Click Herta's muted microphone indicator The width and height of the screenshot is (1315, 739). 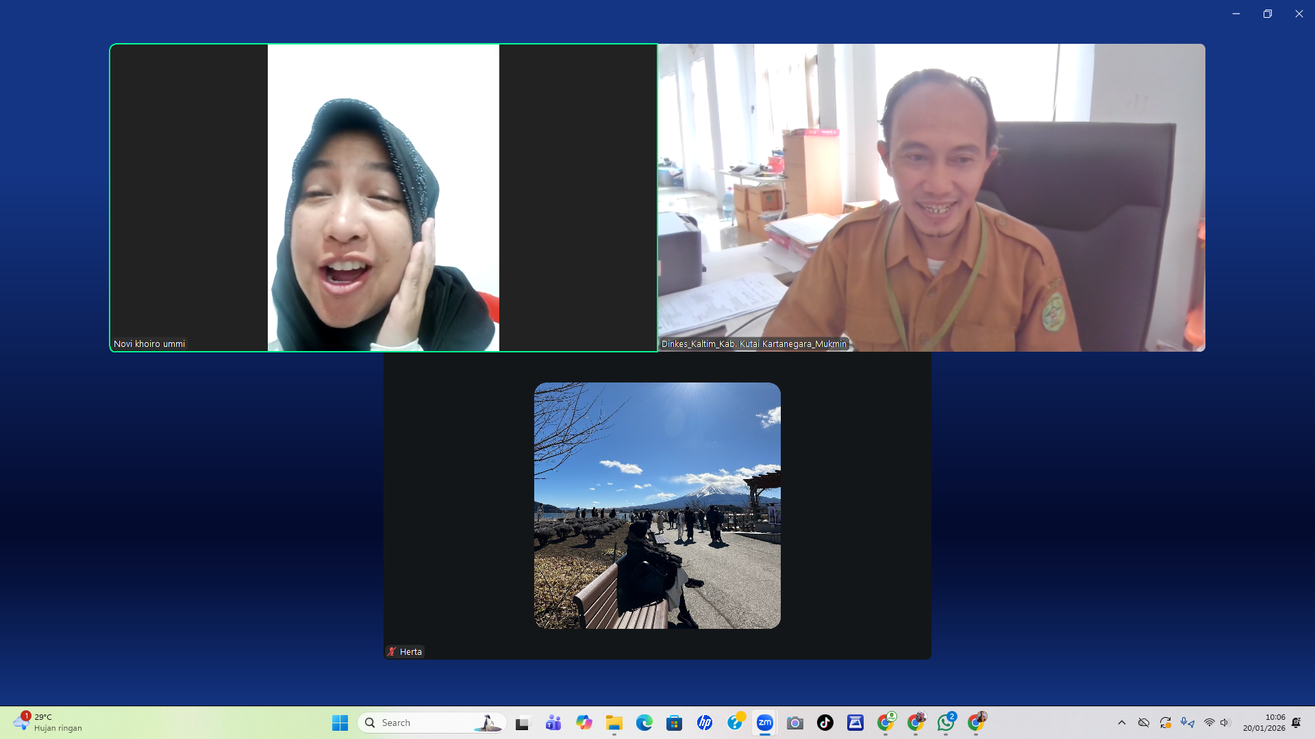tap(392, 651)
